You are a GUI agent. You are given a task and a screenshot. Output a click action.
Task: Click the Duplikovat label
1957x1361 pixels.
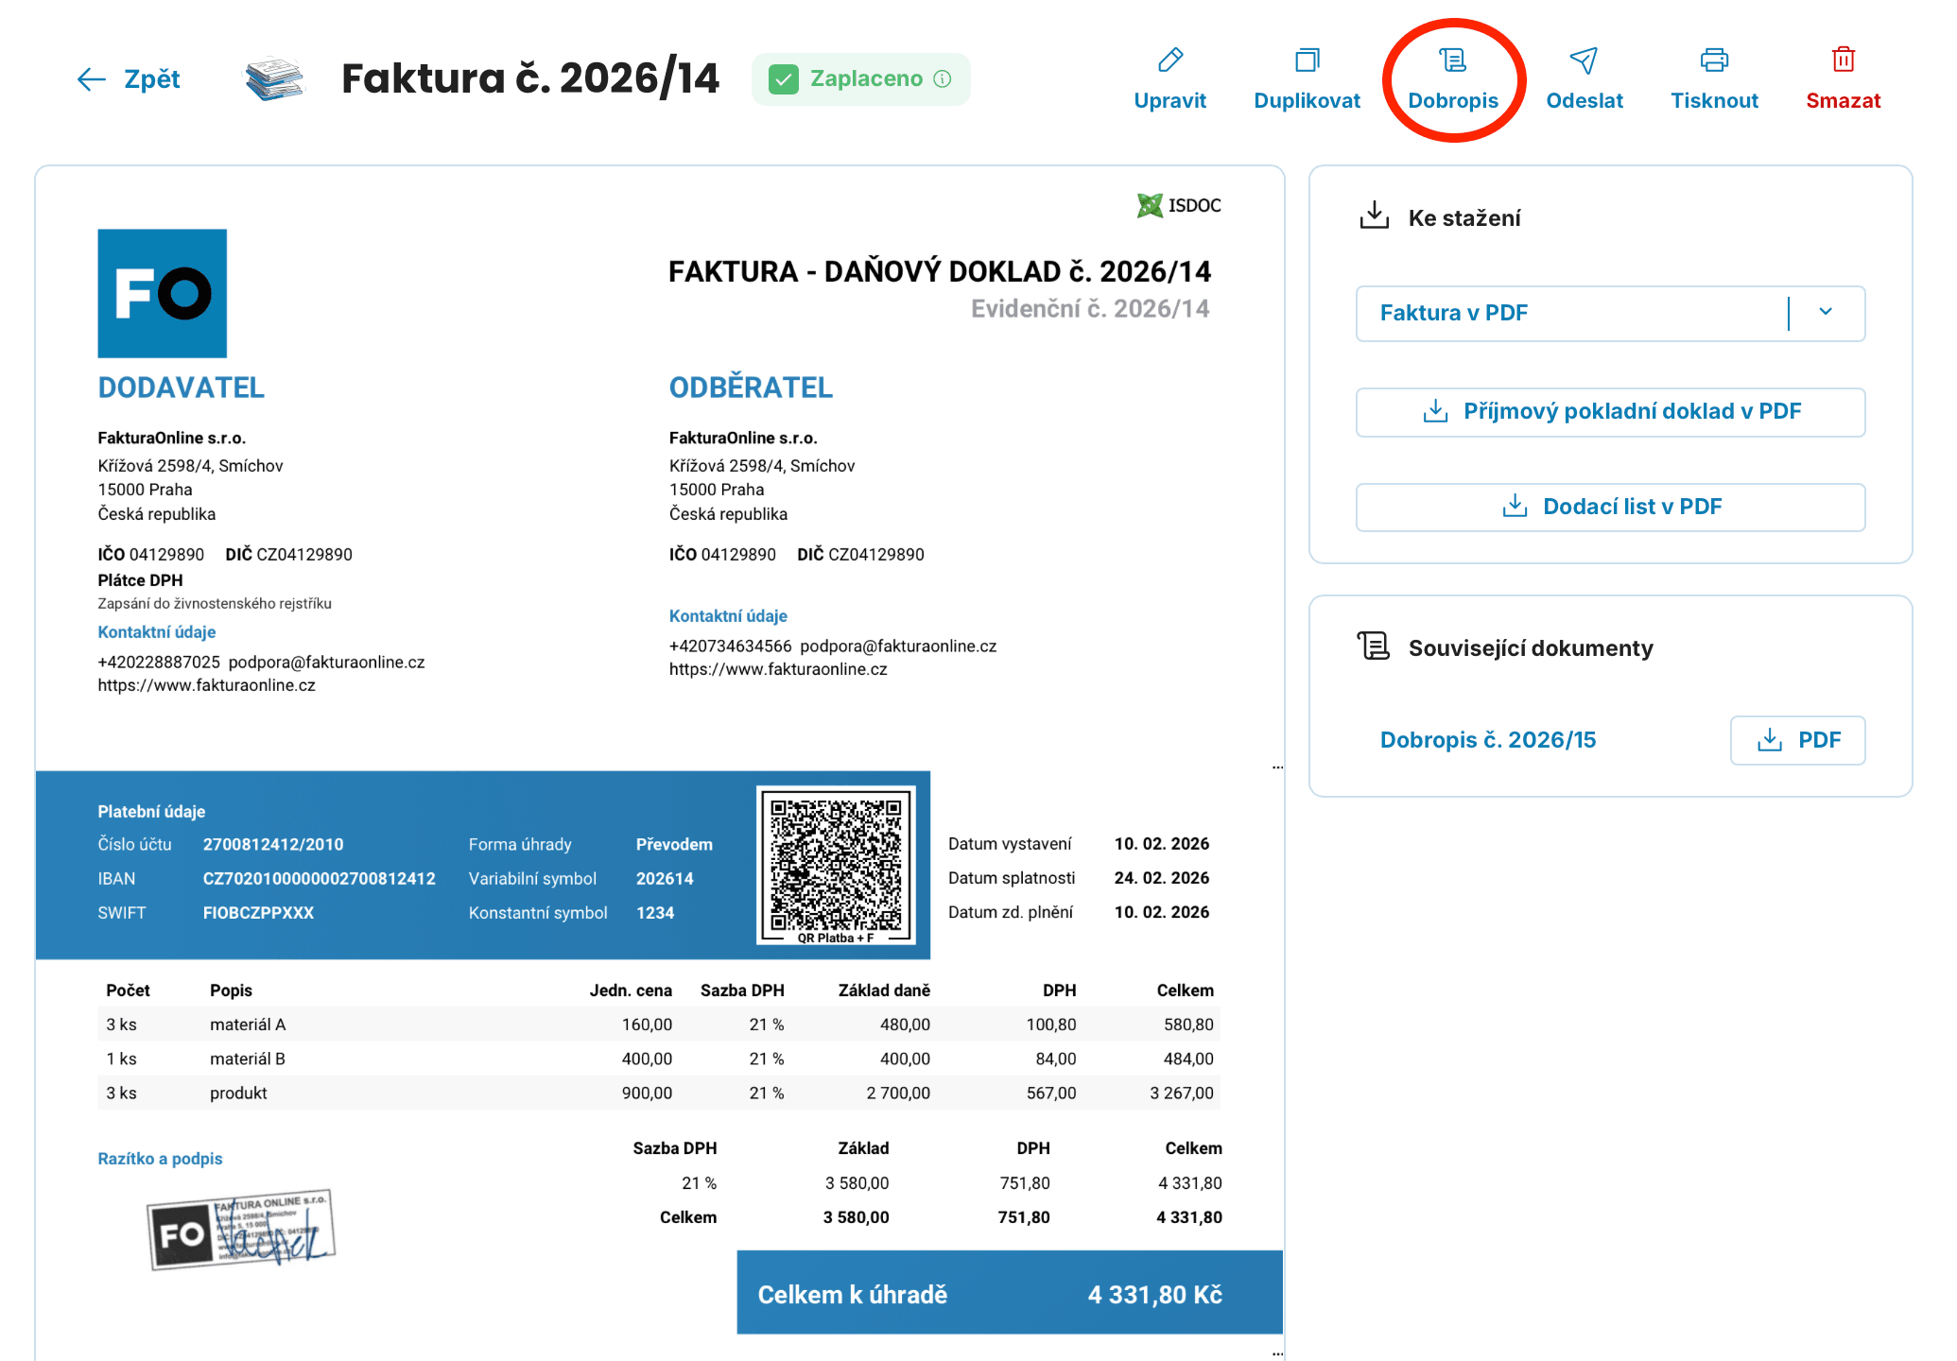1308,101
